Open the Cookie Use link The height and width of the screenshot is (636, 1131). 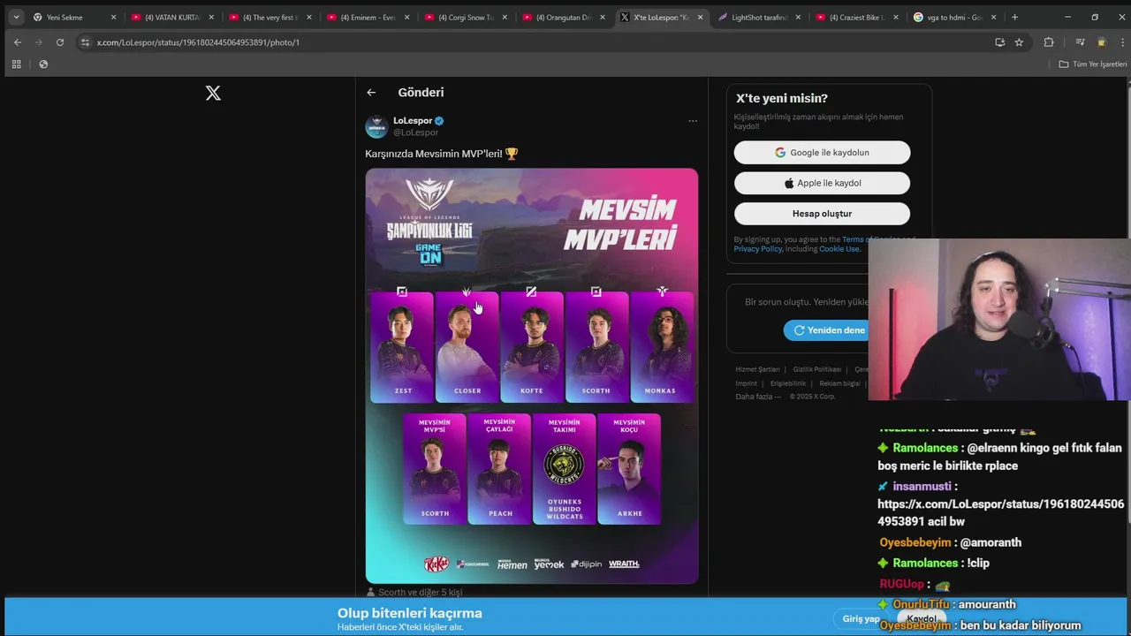pos(839,249)
